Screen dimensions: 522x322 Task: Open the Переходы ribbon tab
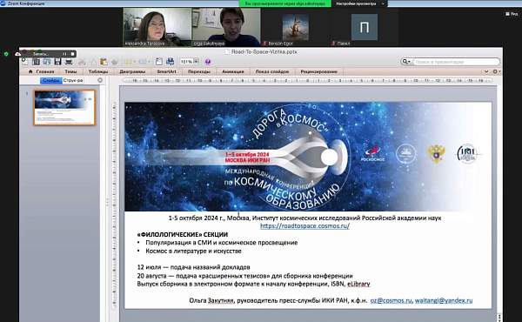199,71
